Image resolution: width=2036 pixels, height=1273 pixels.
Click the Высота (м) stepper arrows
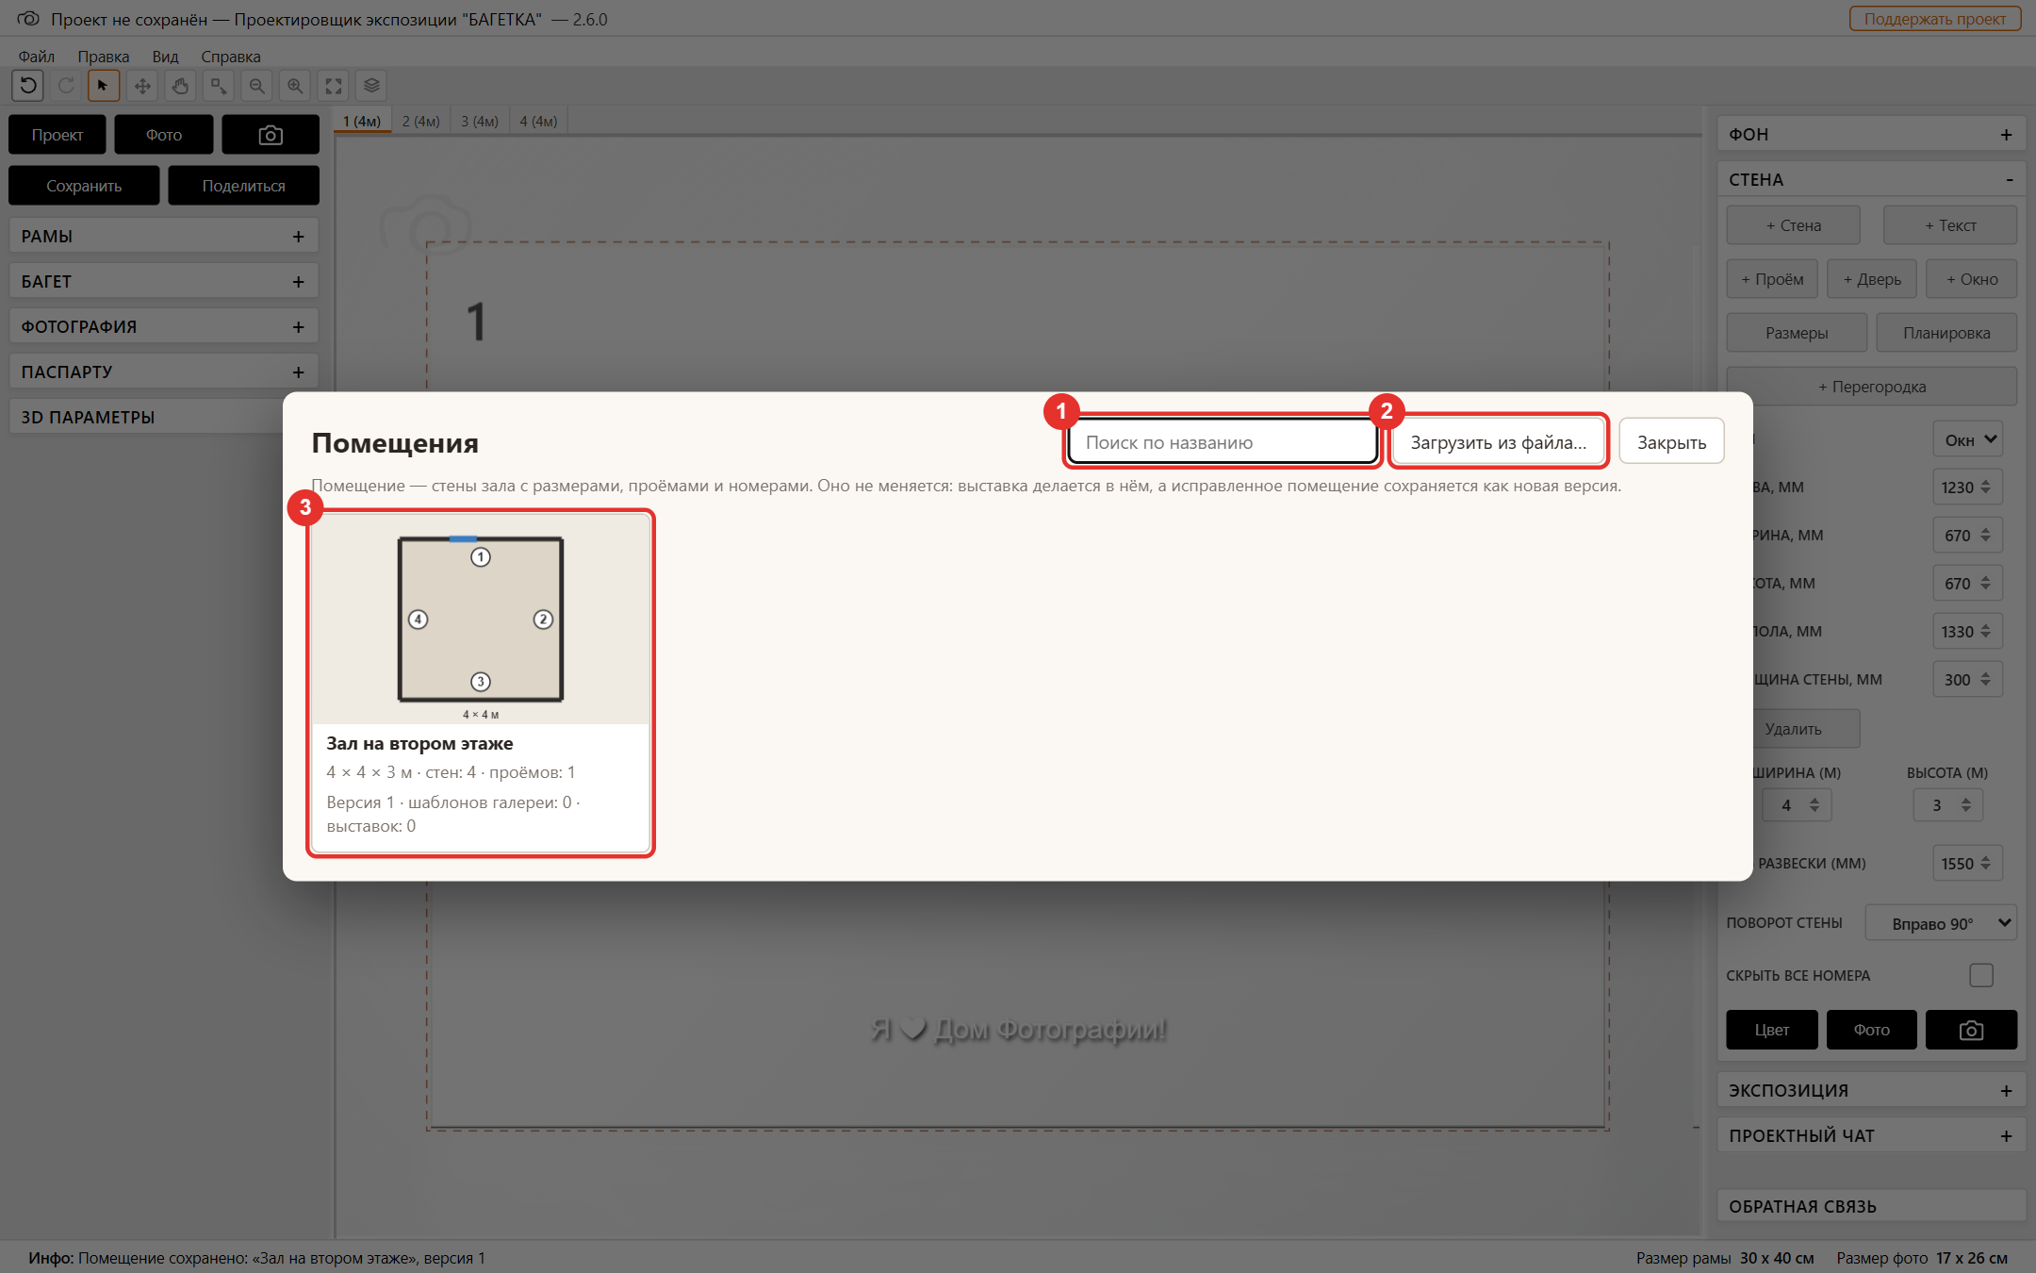point(1965,805)
